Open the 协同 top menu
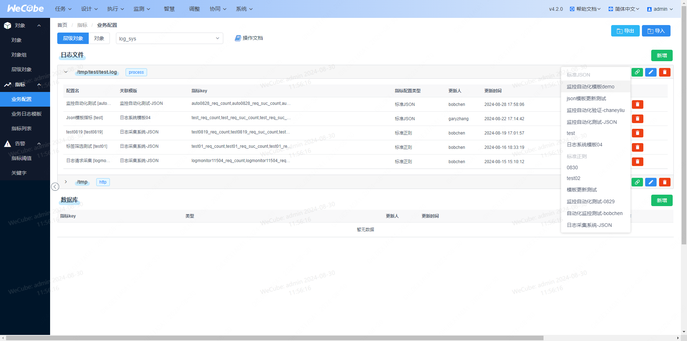The image size is (687, 341). click(x=218, y=9)
